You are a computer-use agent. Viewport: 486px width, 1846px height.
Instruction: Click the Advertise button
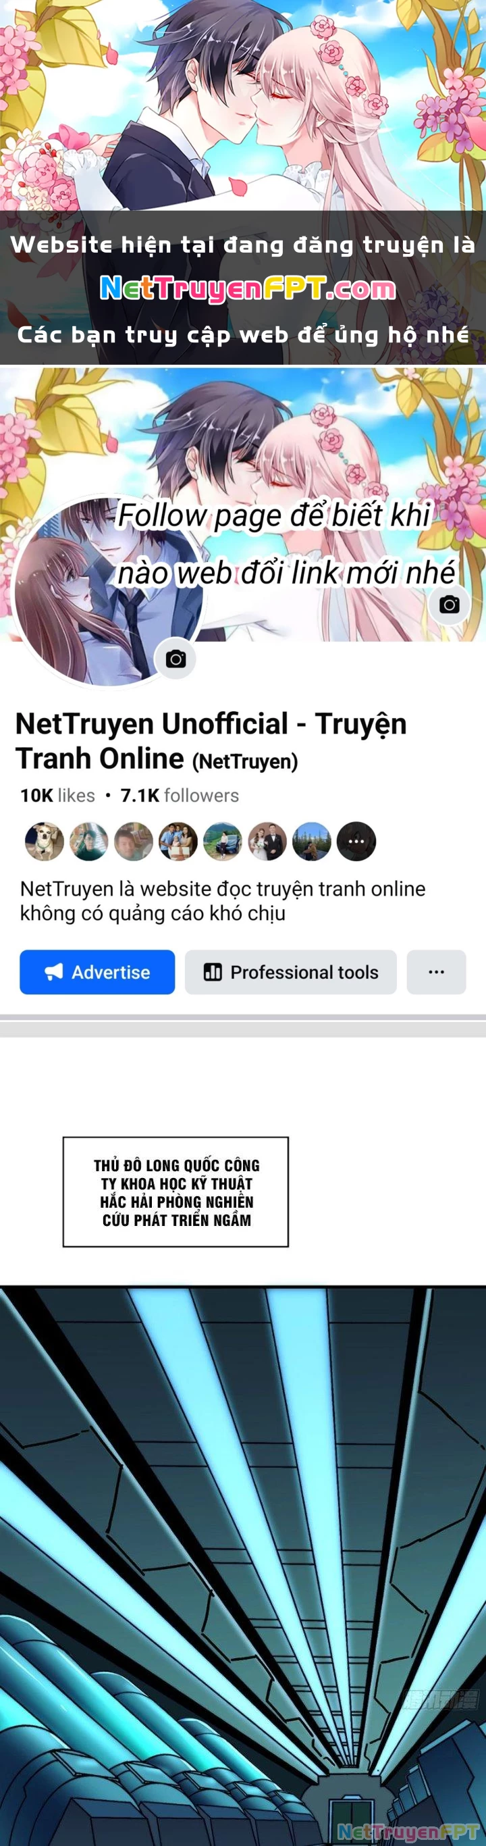point(97,972)
